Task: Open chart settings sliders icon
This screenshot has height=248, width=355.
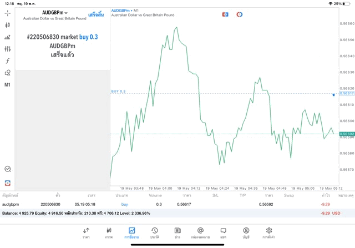Action: (x=7, y=49)
